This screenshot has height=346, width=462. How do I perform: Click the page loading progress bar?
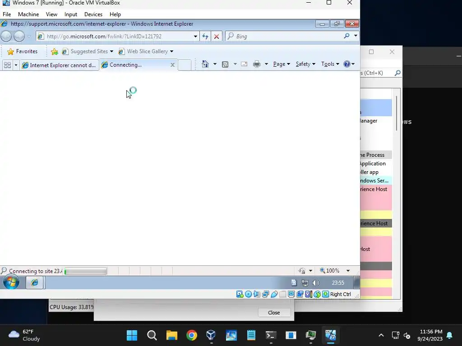coord(86,271)
